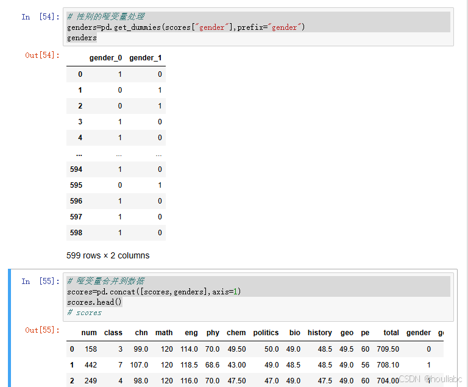Click row index 4 in genders table
468x387 pixels.
[x=80, y=137]
